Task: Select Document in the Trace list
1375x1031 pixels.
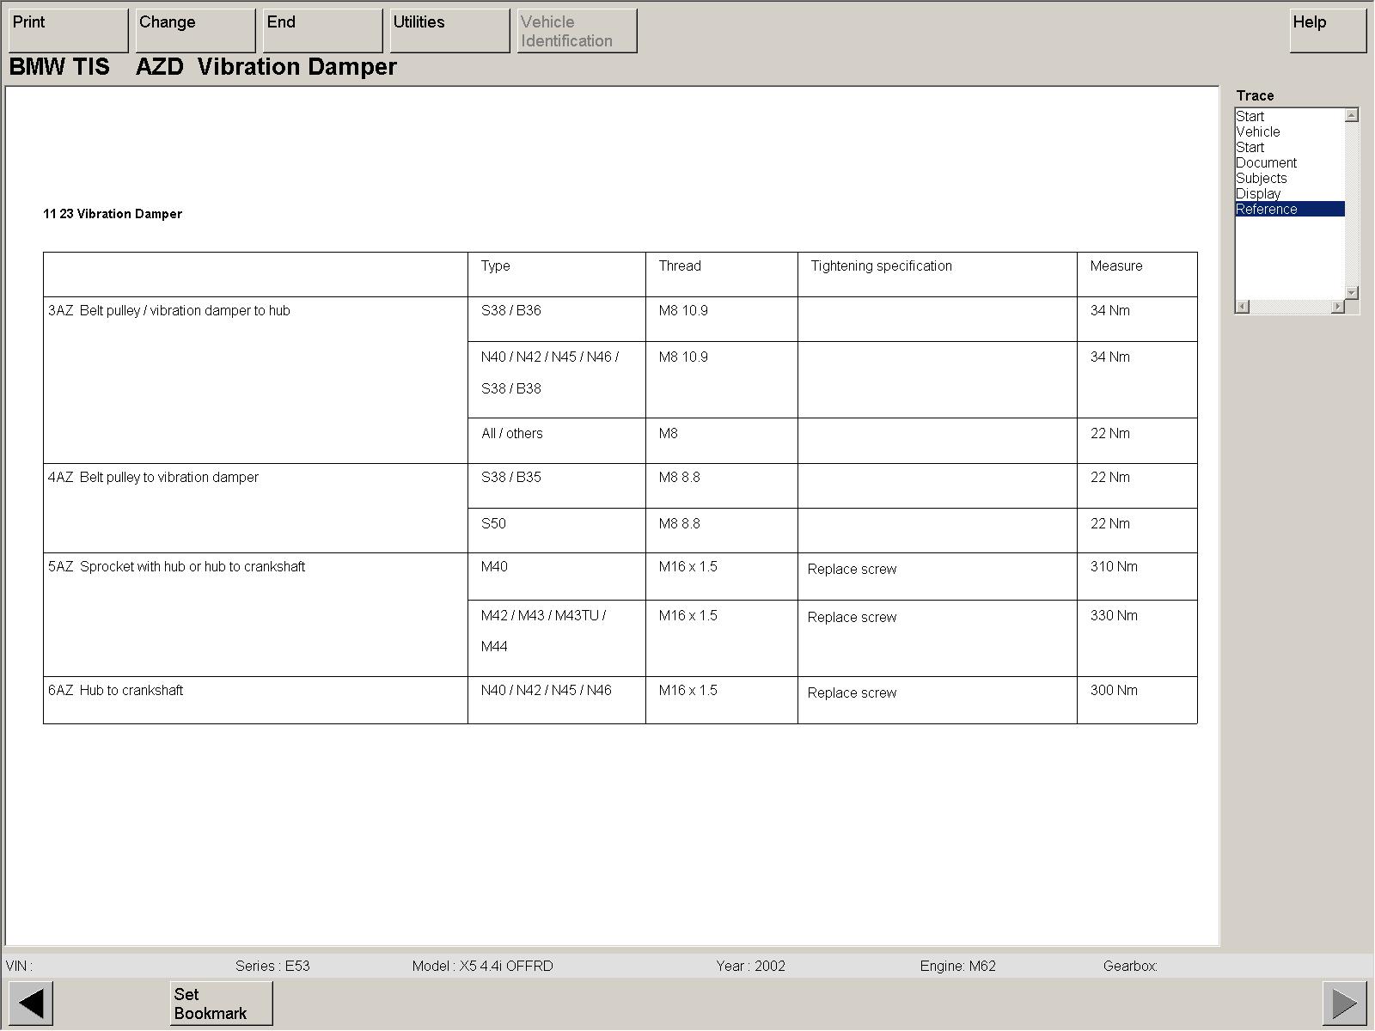Action: (1266, 163)
